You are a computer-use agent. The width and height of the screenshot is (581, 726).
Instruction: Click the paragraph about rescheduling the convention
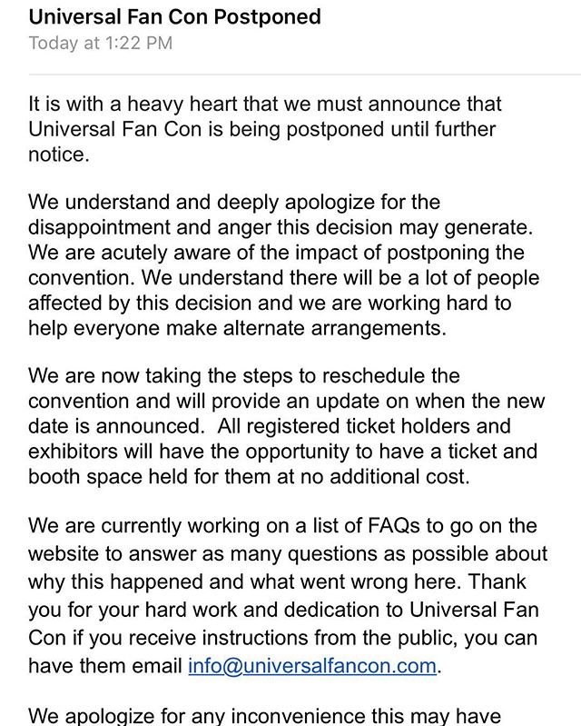click(283, 426)
